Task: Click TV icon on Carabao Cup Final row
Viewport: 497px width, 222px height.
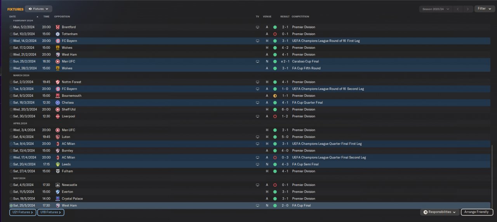Action: coord(257,61)
